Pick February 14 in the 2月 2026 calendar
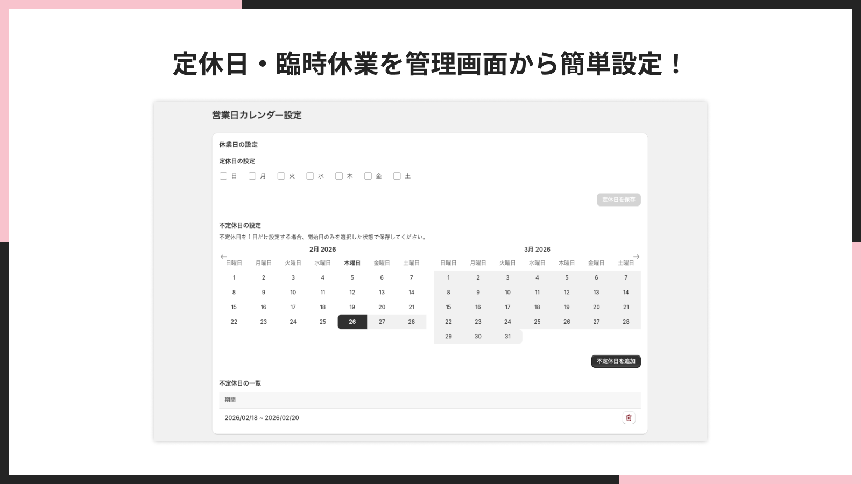This screenshot has height=484, width=861. [x=412, y=293]
